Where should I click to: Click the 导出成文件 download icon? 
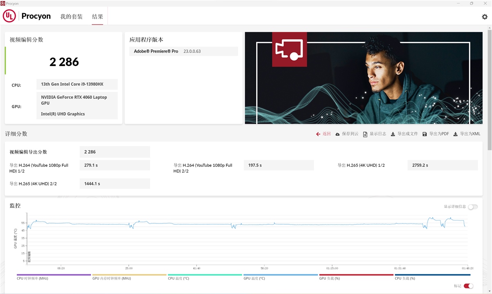click(x=392, y=134)
